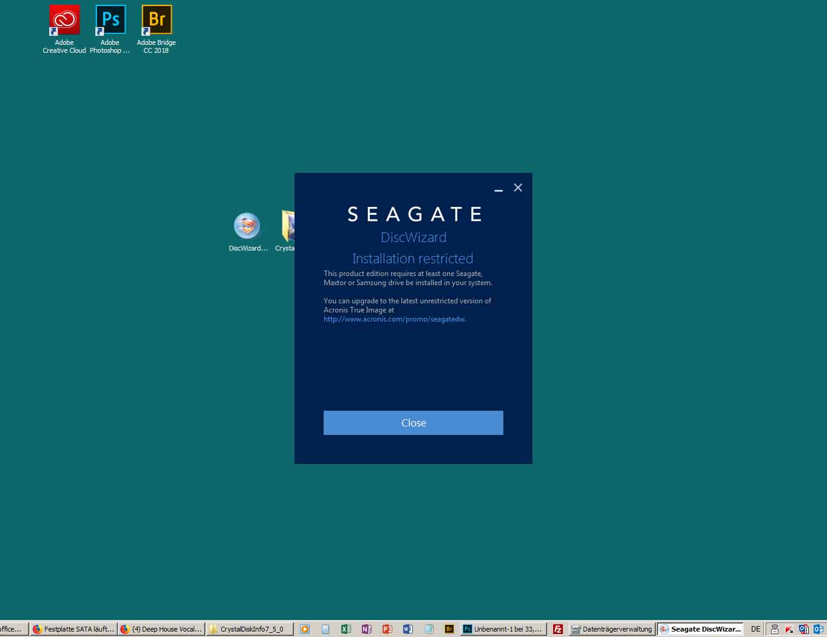
Task: Open the Adobe Bridge taskbar icon
Action: (x=449, y=629)
